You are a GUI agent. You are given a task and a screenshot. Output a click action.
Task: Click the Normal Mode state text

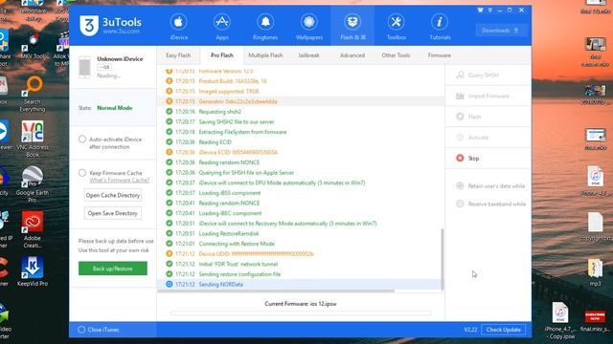click(x=115, y=108)
